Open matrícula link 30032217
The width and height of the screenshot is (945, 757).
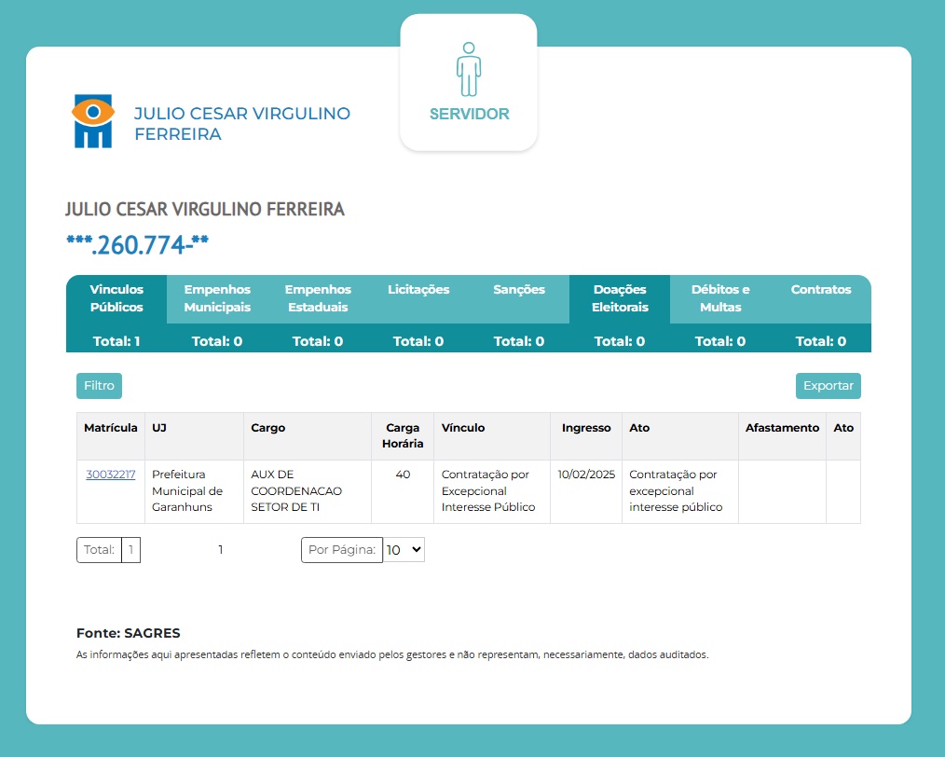pos(111,475)
